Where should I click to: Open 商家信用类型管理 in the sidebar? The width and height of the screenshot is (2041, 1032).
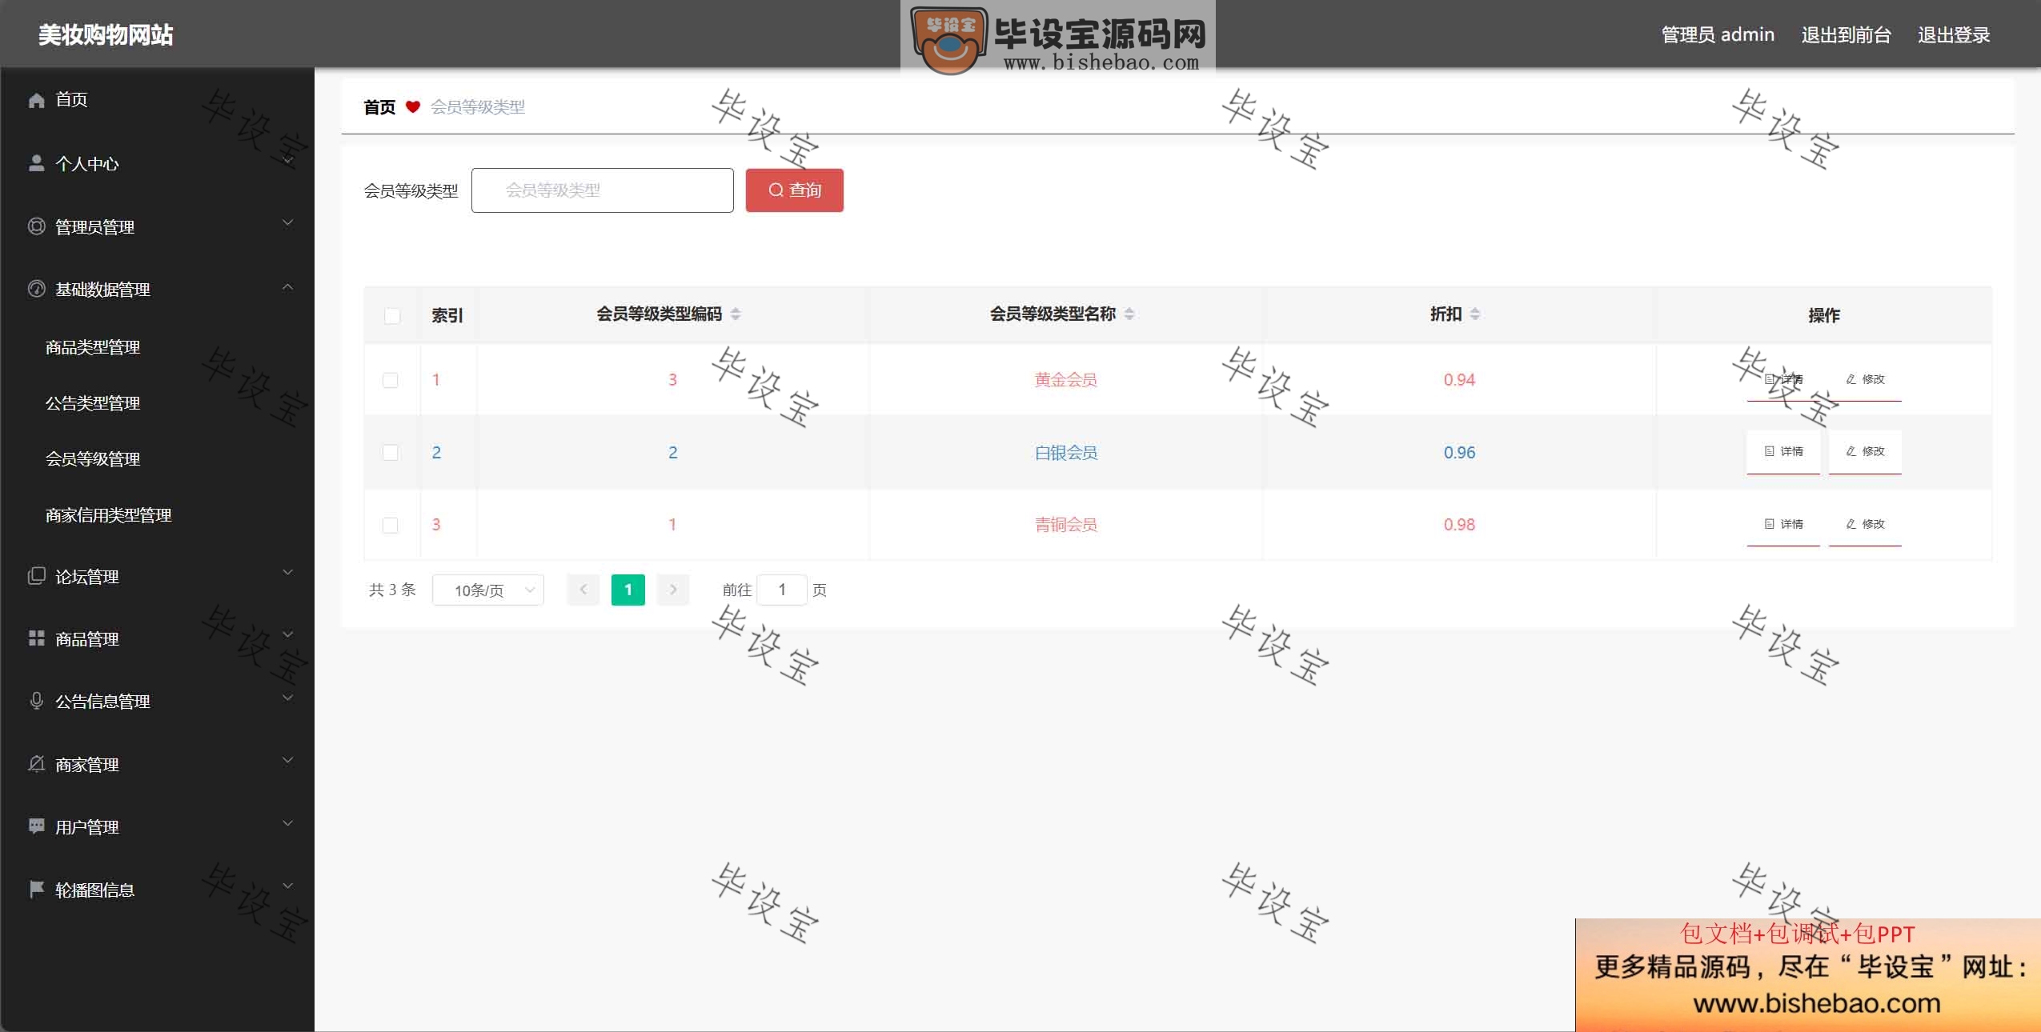click(x=109, y=515)
